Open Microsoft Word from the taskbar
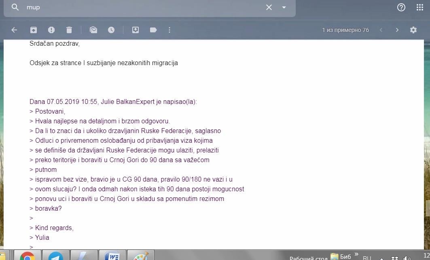The width and height of the screenshot is (430, 260). [112, 255]
